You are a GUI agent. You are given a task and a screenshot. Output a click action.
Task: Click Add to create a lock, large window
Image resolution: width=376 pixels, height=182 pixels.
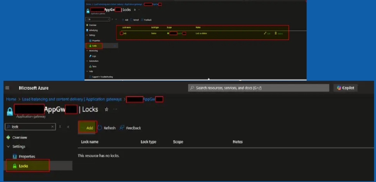pyautogui.click(x=88, y=128)
